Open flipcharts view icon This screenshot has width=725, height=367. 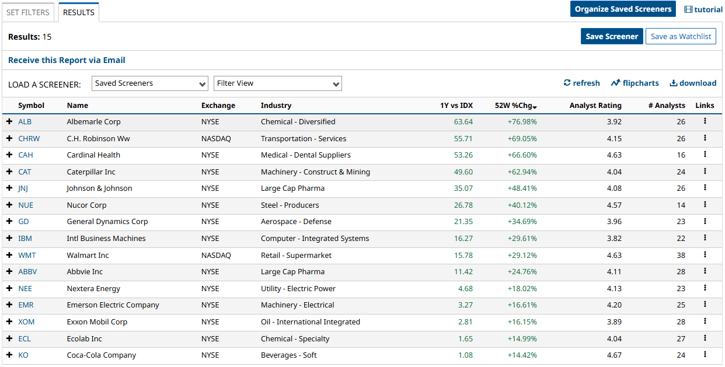coord(615,83)
